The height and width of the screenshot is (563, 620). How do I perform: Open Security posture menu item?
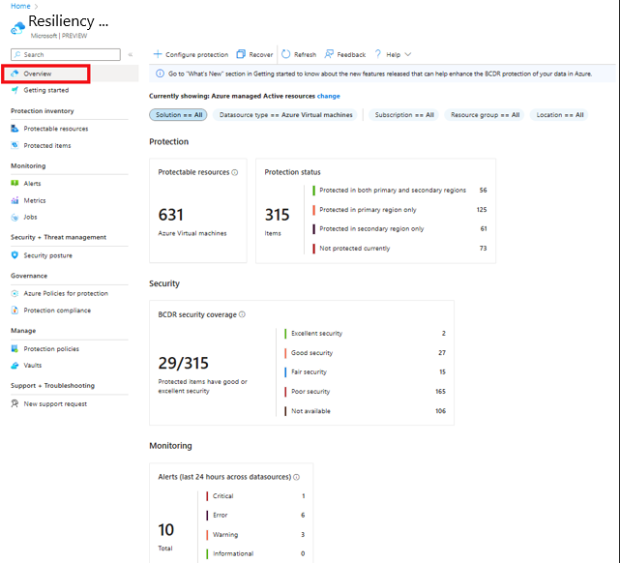(47, 255)
